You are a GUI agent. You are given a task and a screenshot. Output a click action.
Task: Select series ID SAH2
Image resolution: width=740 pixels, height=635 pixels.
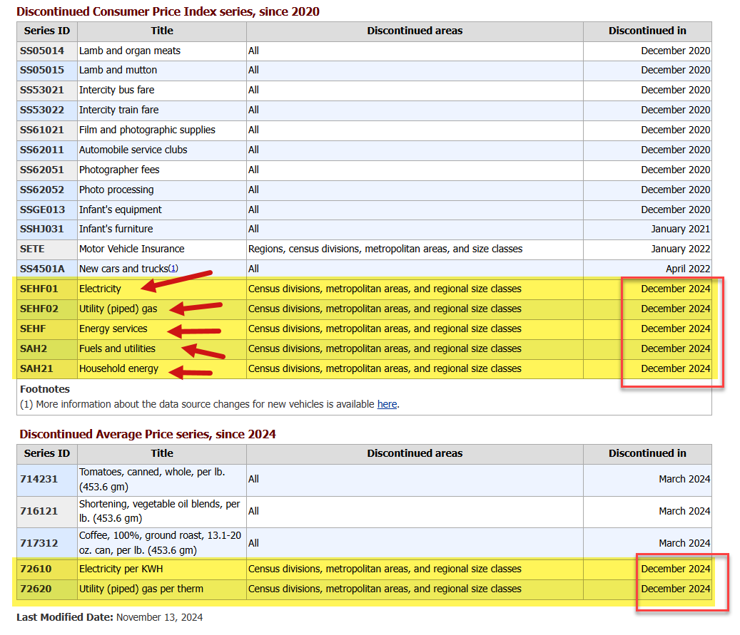[34, 349]
